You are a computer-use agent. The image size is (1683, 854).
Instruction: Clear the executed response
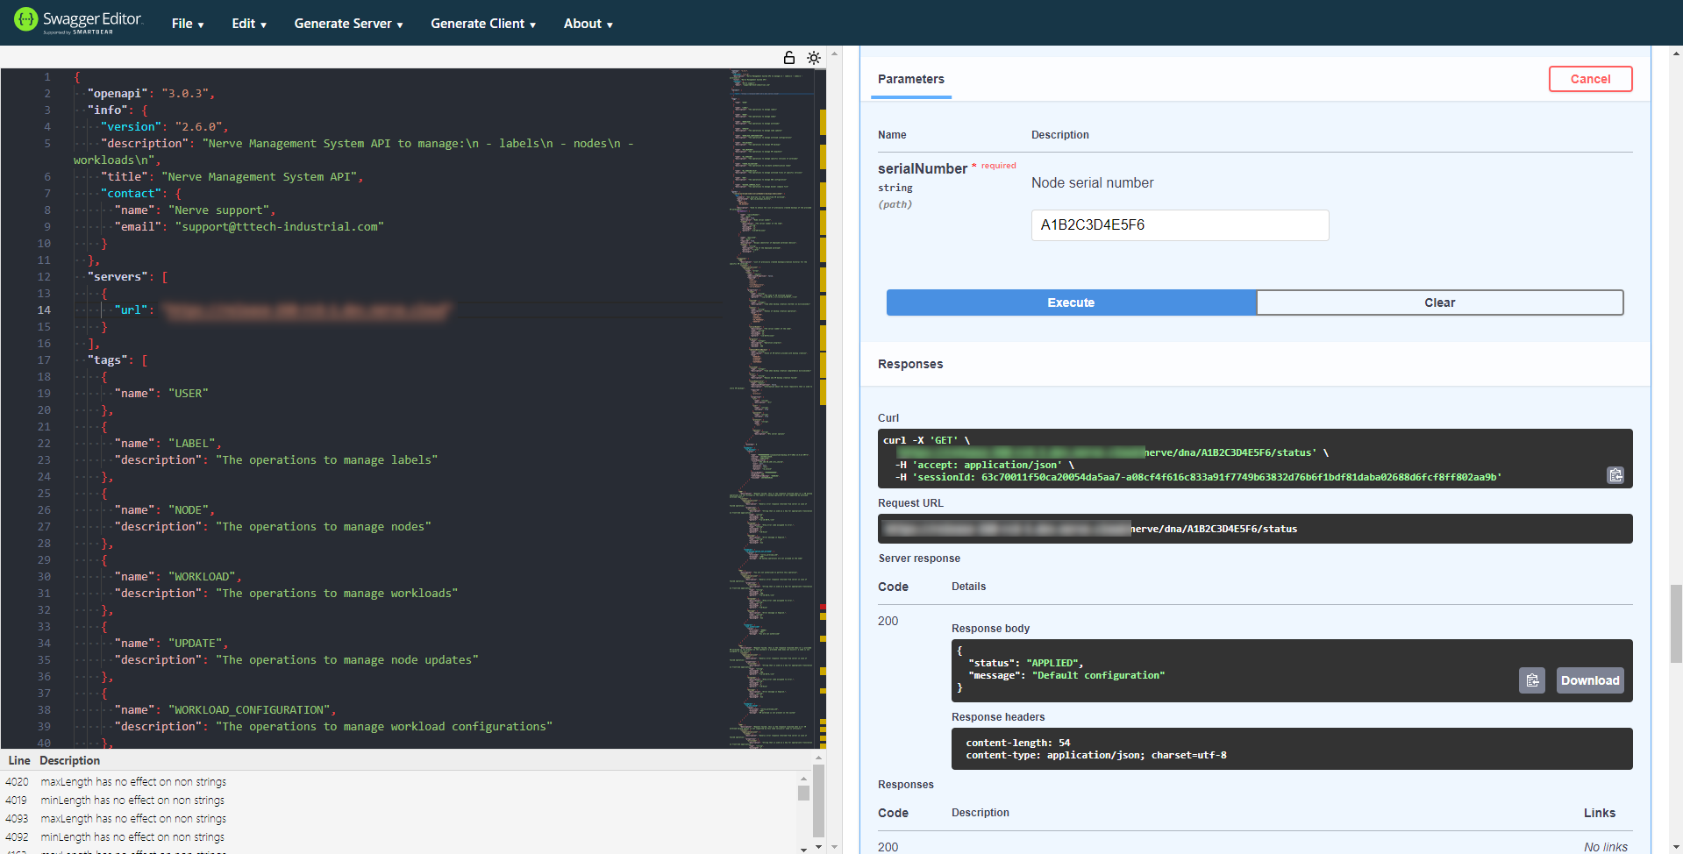[1439, 302]
